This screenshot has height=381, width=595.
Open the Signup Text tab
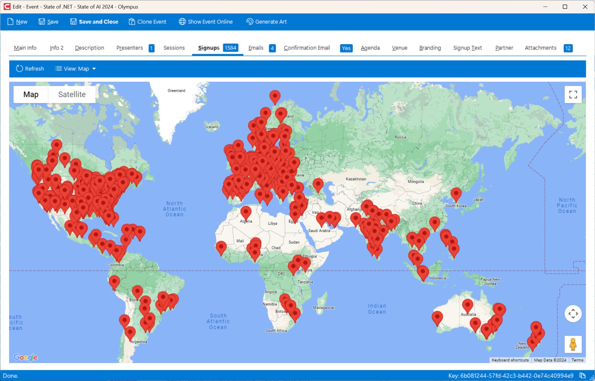click(467, 48)
